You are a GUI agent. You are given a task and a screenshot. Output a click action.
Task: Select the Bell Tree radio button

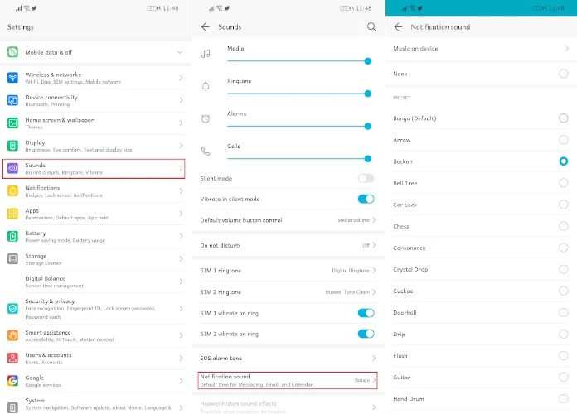point(563,183)
